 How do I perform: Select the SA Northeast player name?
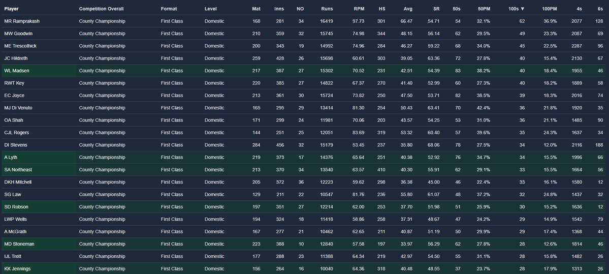click(18, 170)
